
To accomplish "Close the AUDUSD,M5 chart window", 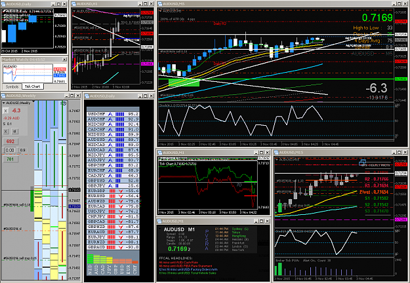I will click(x=405, y=4).
